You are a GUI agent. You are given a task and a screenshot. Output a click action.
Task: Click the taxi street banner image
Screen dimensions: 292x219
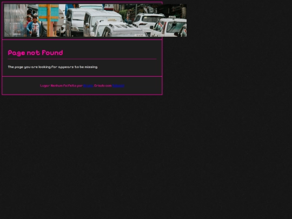[95, 21]
